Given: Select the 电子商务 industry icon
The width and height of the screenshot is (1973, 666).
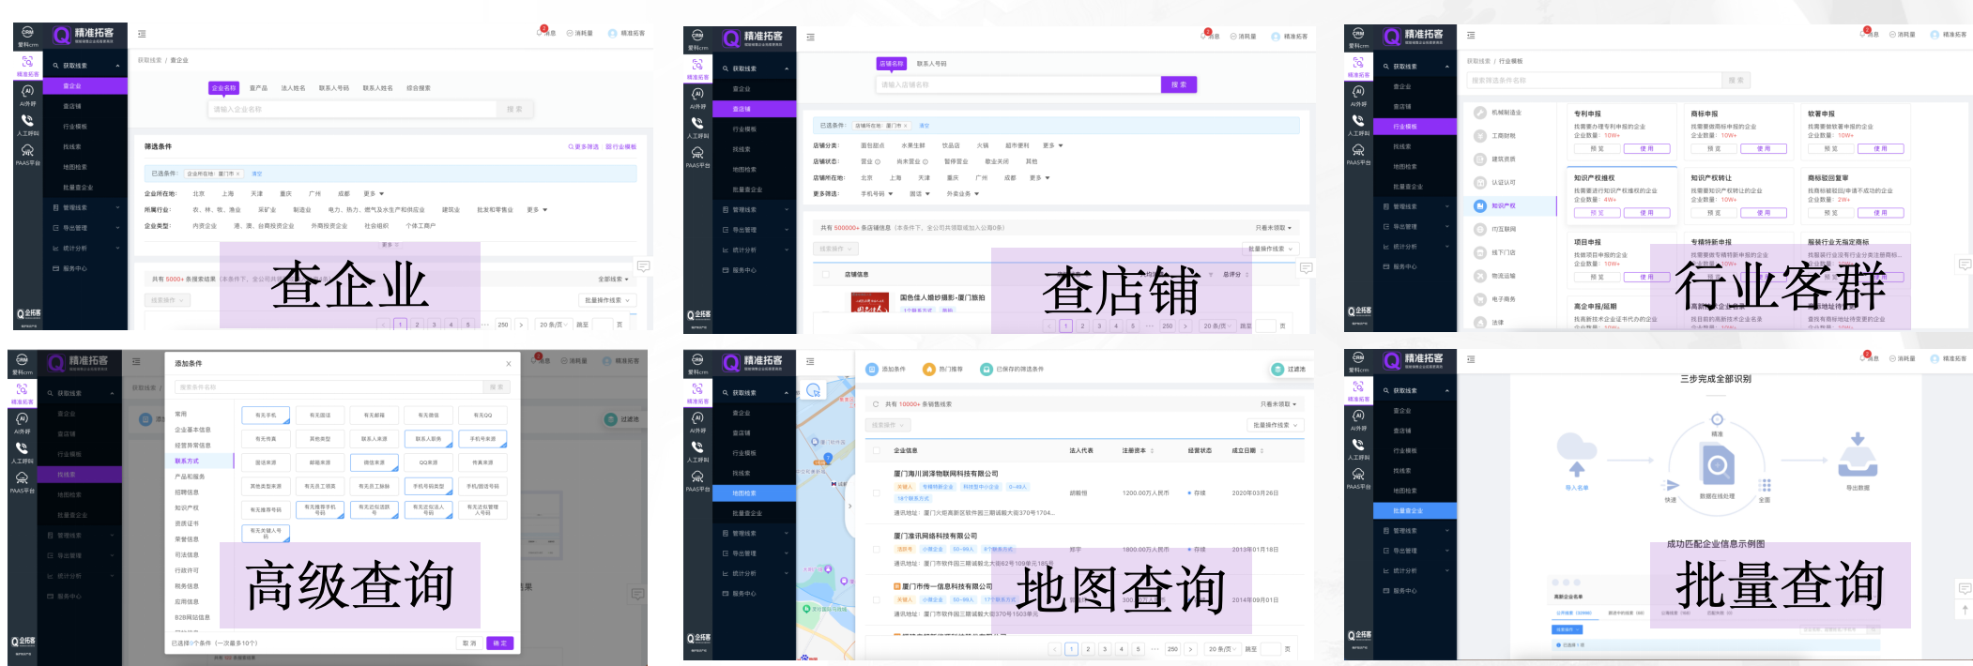Looking at the screenshot, I should [1480, 299].
